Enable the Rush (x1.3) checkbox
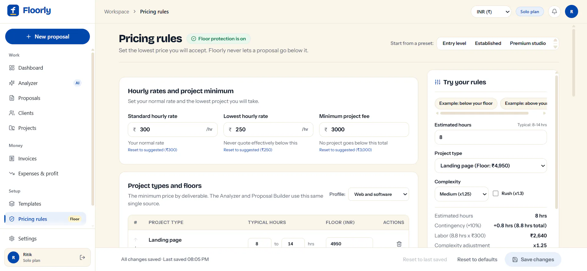The image size is (587, 271). [x=496, y=193]
